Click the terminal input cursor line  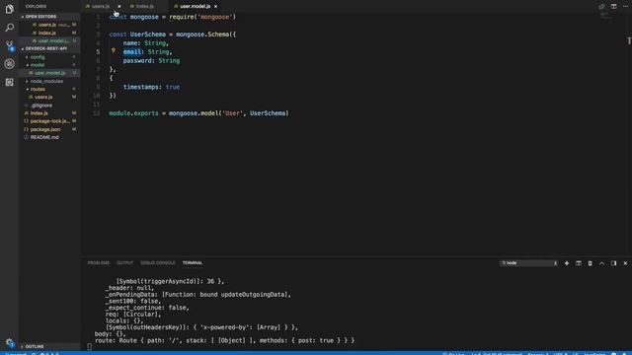click(90, 347)
